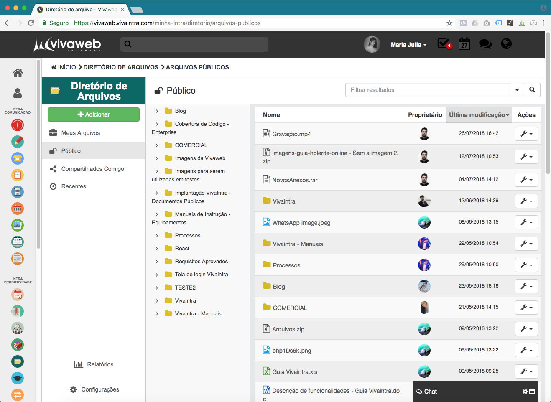Click the red alert icon in sidebar
This screenshot has height=402, width=551.
18,125
